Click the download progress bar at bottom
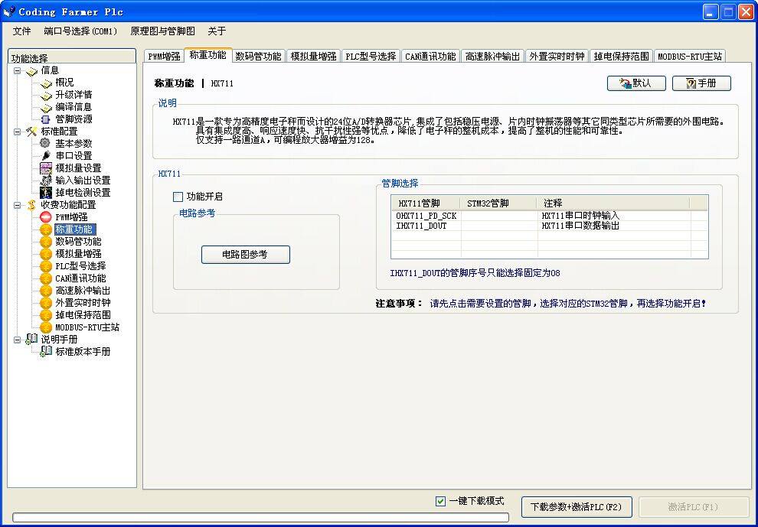Screen dimensions: 758x527 click(x=260, y=518)
